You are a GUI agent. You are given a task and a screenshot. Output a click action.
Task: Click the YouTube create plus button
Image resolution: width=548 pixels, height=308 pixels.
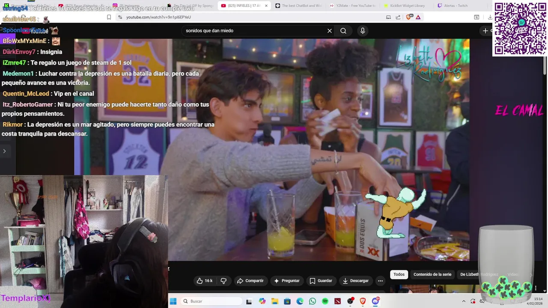485,31
